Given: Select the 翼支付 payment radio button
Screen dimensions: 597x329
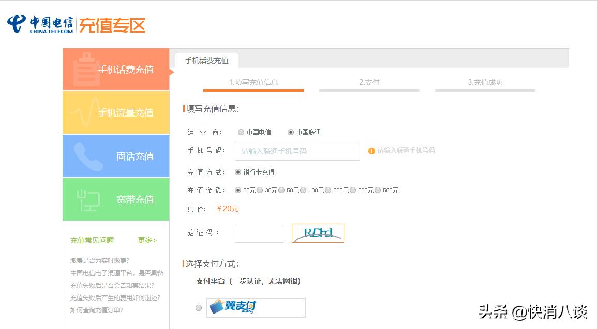Looking at the screenshot, I should (198, 308).
